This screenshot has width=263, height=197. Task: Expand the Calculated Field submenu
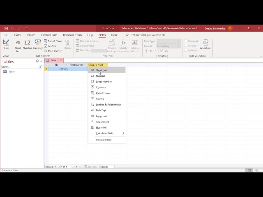coord(107,133)
